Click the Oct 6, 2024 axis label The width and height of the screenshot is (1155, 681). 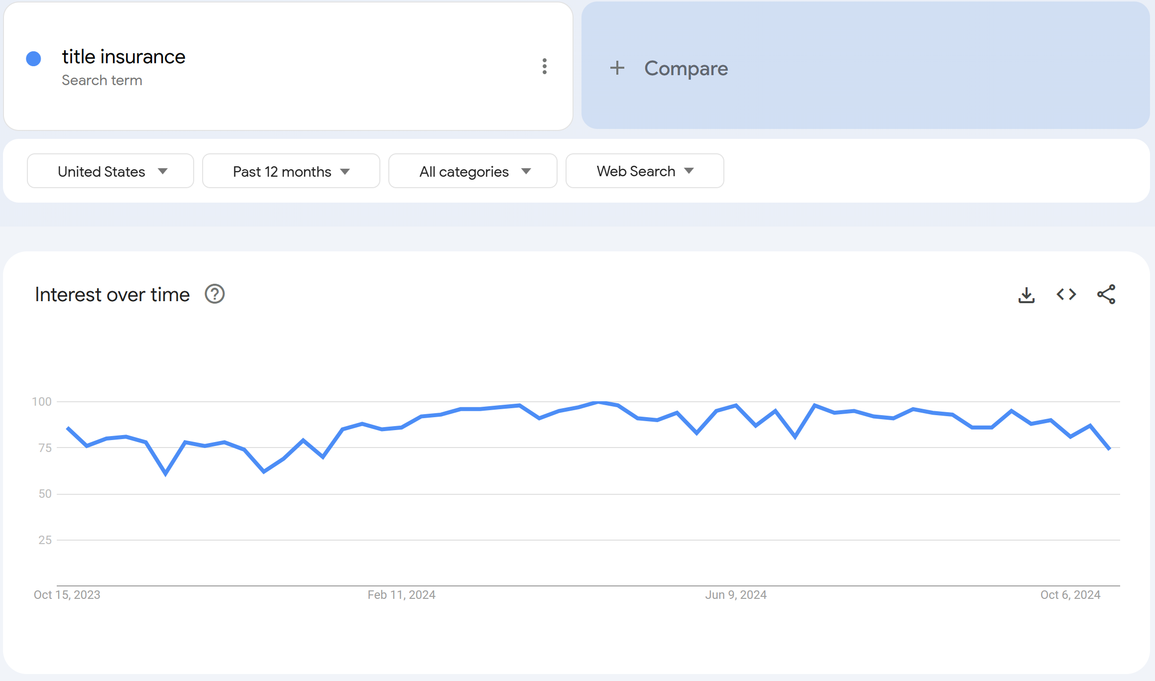coord(1070,595)
